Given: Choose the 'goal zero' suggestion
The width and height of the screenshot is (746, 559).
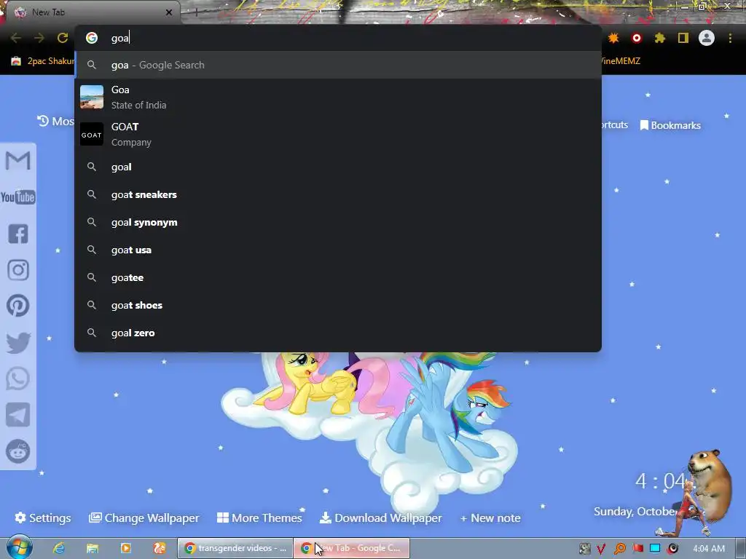Looking at the screenshot, I should click(x=338, y=333).
